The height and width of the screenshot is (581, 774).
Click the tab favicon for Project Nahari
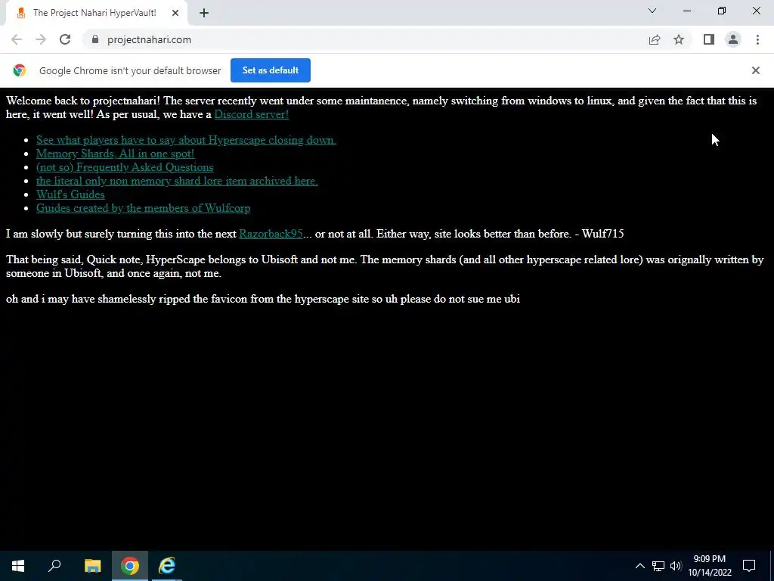pos(20,14)
